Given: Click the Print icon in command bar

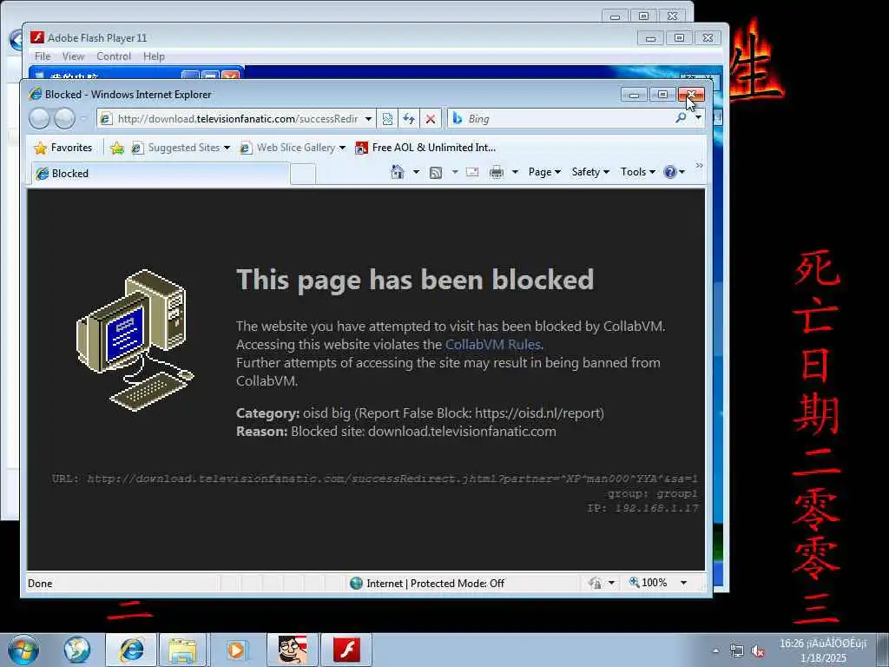Looking at the screenshot, I should pyautogui.click(x=496, y=172).
